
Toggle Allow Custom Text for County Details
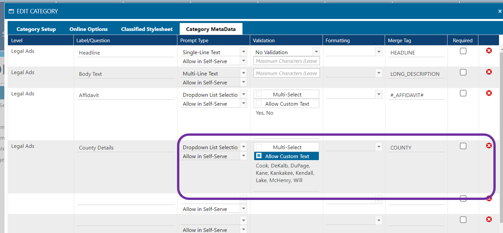tap(259, 156)
